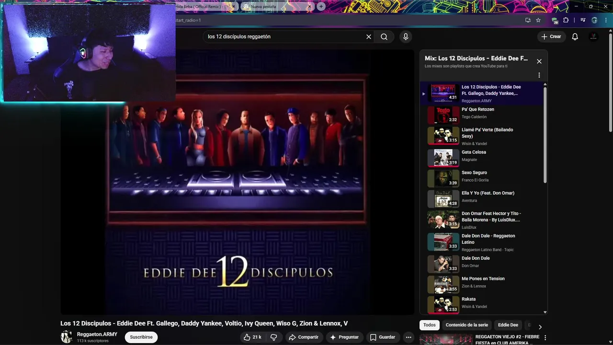Click the browser profile avatar
Image resolution: width=613 pixels, height=345 pixels.
coord(595,20)
